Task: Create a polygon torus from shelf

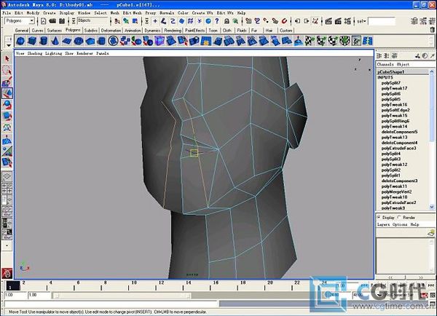Action: [79, 42]
